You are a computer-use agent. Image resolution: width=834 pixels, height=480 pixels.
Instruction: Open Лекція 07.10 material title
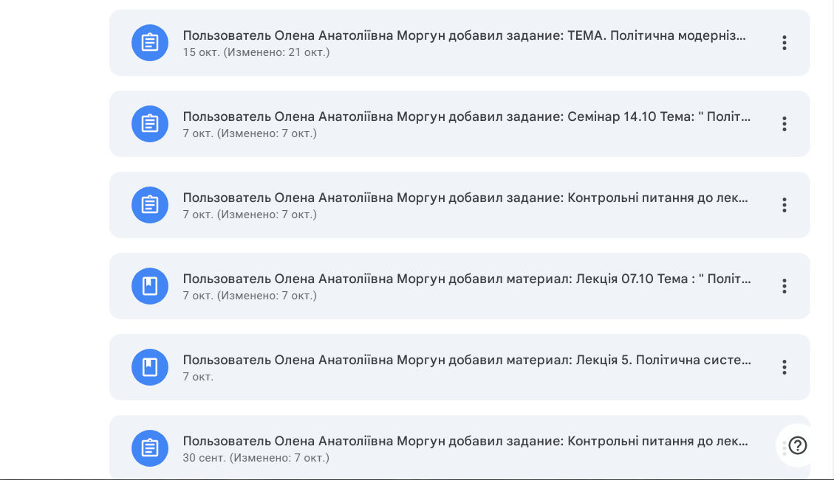pyautogui.click(x=466, y=279)
